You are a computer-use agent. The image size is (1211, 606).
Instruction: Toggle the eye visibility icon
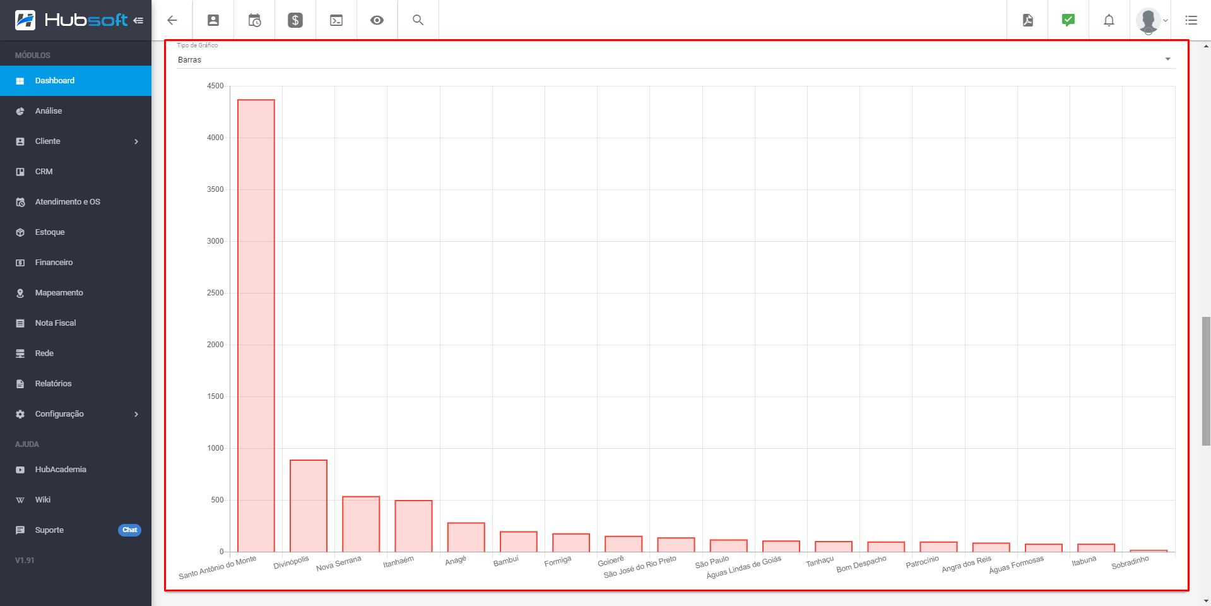tap(377, 20)
